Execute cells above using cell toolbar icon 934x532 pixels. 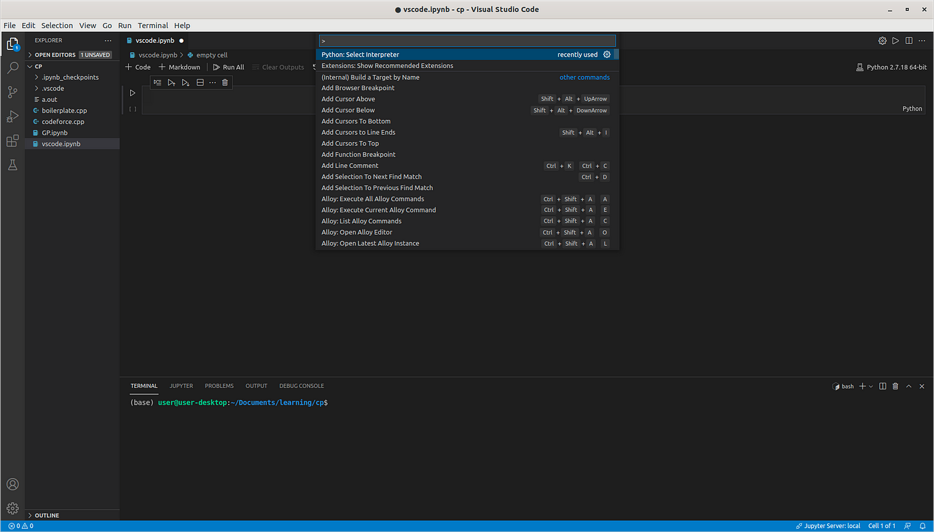(171, 83)
